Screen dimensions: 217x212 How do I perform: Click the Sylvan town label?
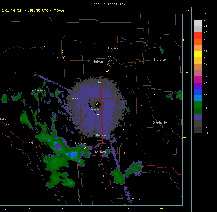98,62
